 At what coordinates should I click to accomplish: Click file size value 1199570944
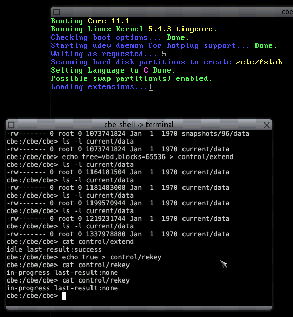(106, 203)
